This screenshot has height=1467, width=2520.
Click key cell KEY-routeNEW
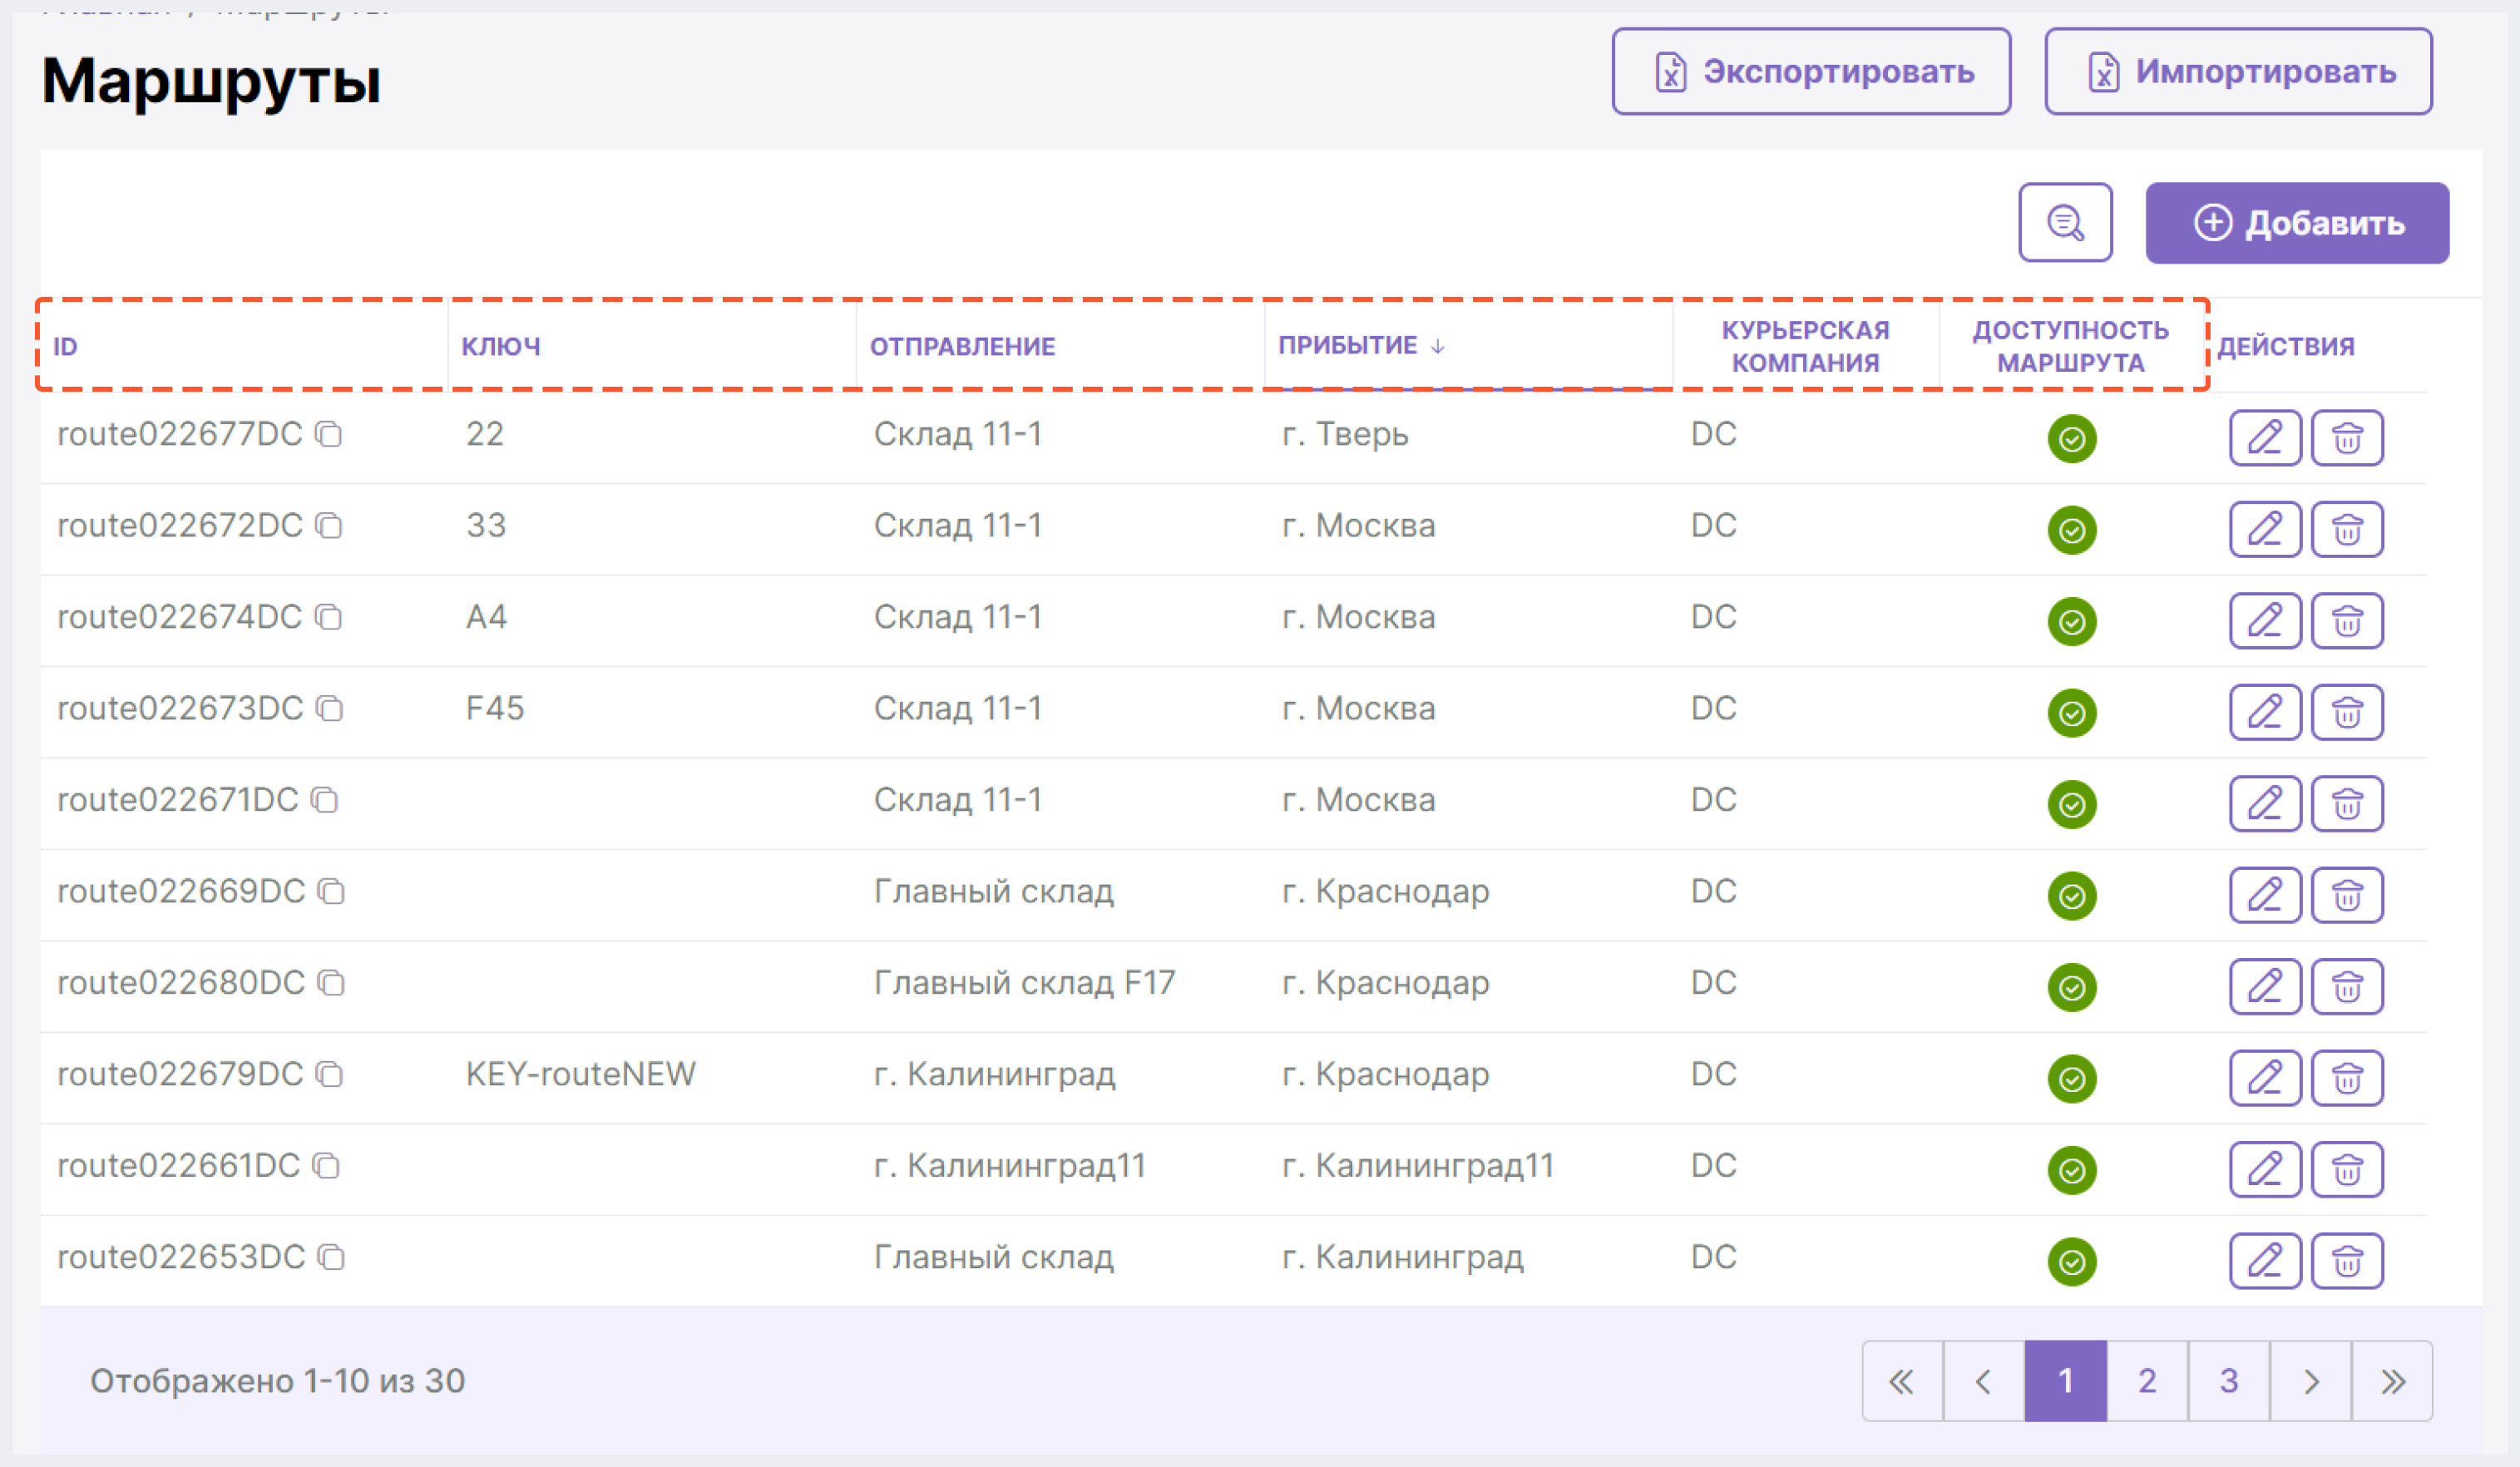pyautogui.click(x=581, y=1075)
